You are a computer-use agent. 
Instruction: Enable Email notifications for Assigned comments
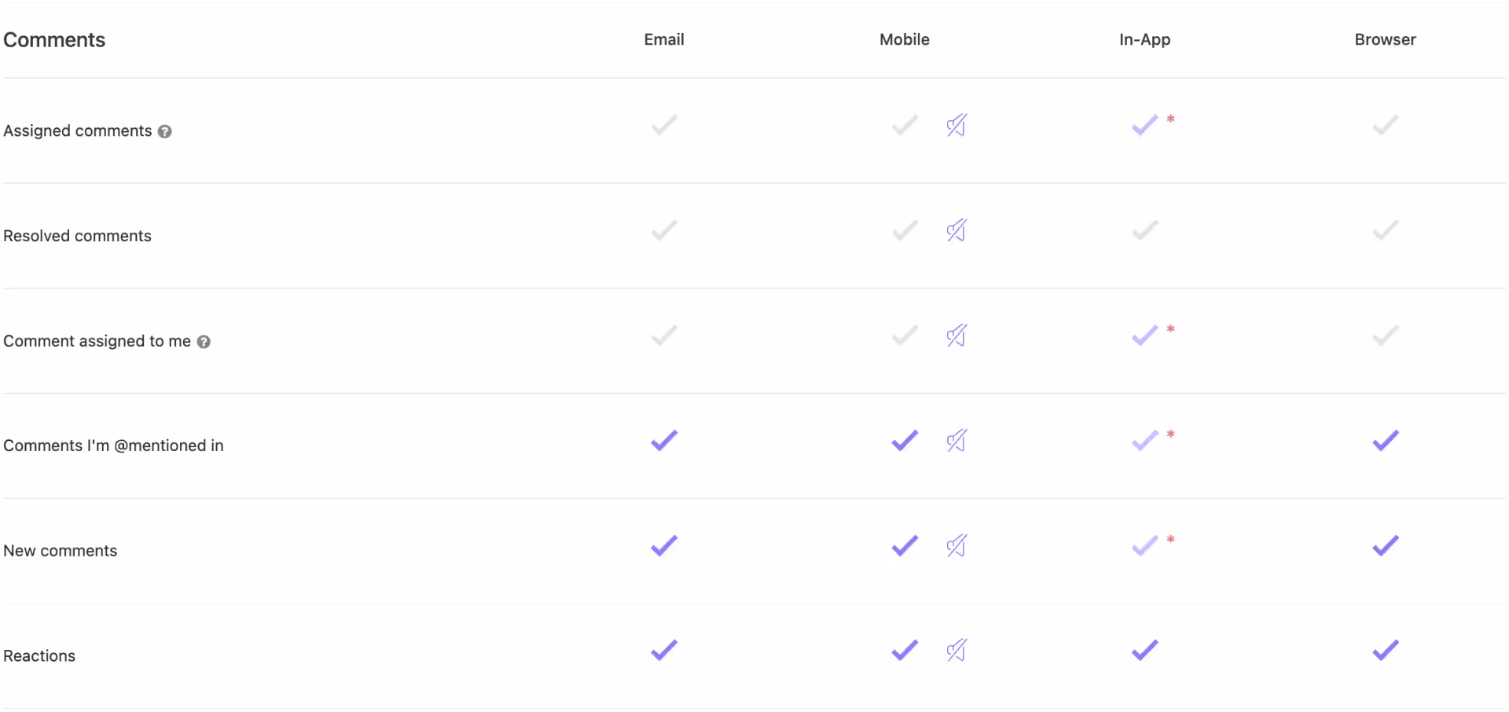click(663, 125)
